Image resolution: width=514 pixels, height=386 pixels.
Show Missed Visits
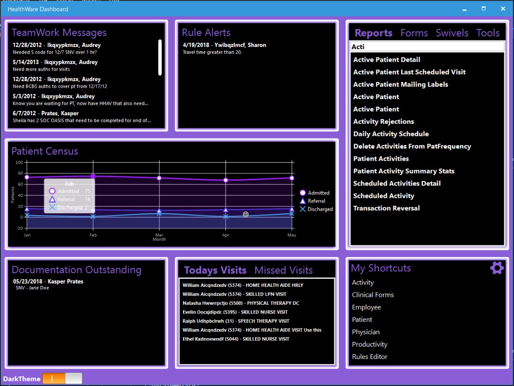point(283,270)
